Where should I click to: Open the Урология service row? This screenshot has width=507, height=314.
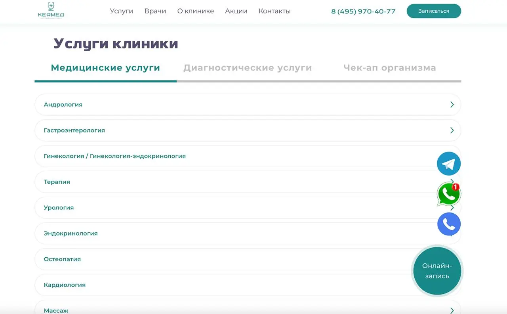[x=248, y=208]
